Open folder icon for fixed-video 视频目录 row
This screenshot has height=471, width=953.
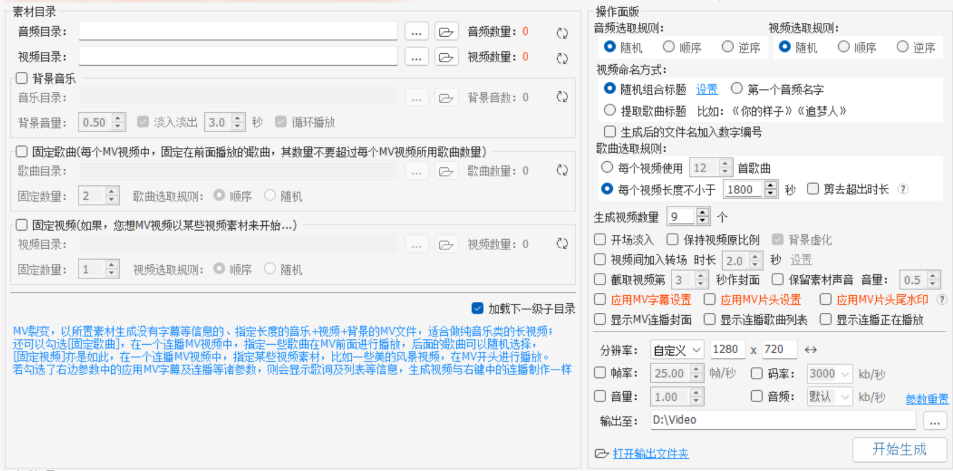tap(446, 245)
